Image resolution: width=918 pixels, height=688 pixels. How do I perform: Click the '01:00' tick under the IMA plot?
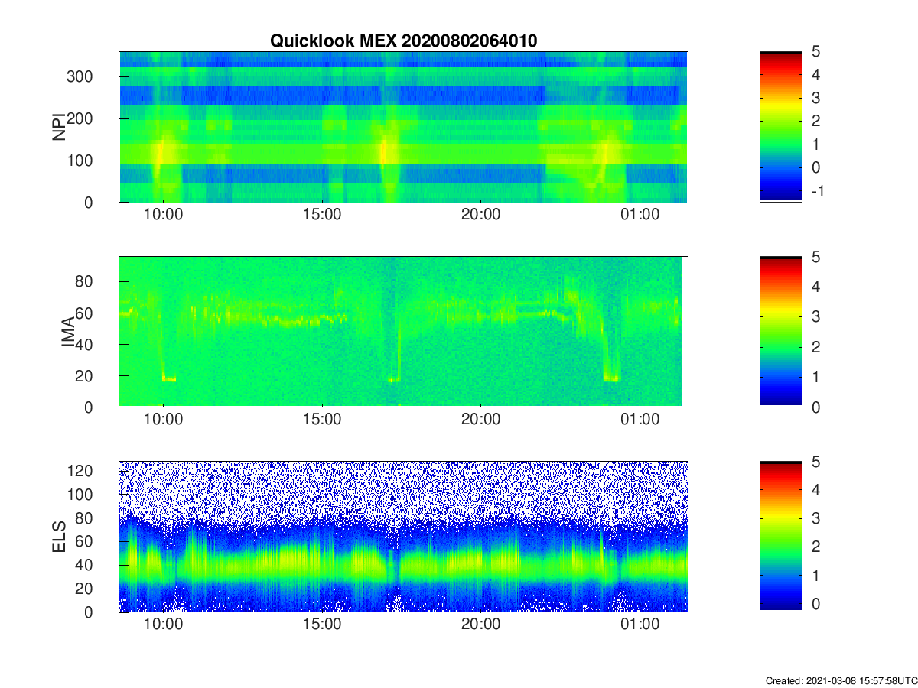point(640,420)
